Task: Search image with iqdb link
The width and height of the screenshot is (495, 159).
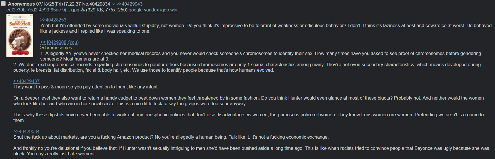Action: click(x=165, y=10)
